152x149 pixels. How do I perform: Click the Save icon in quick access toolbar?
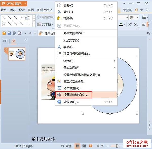click(9, 33)
